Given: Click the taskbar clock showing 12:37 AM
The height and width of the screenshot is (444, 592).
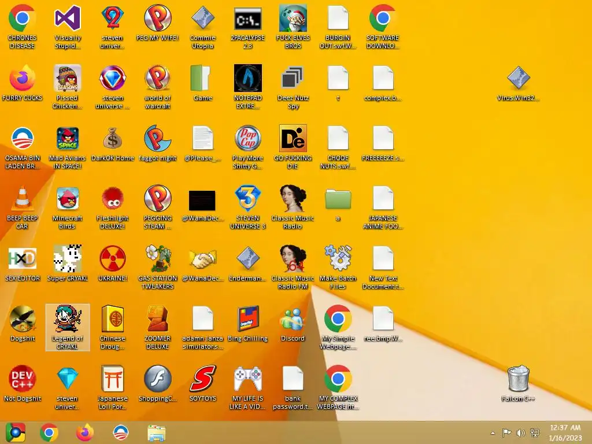Looking at the screenshot, I should (565, 432).
